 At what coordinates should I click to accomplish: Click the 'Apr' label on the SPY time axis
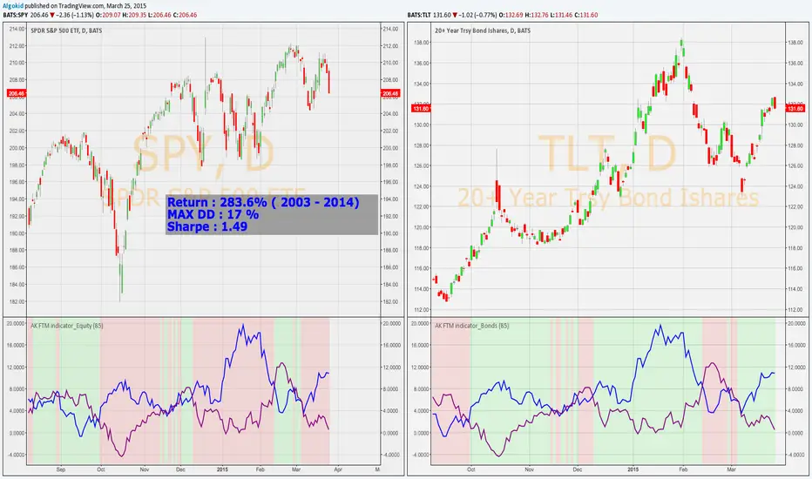338,469
